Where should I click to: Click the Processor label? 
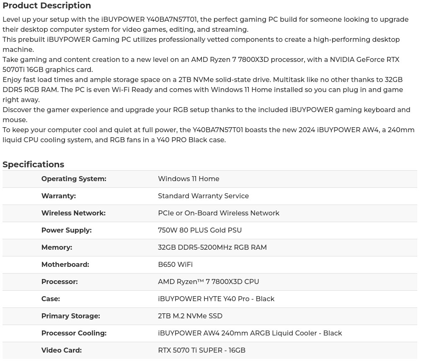point(59,282)
